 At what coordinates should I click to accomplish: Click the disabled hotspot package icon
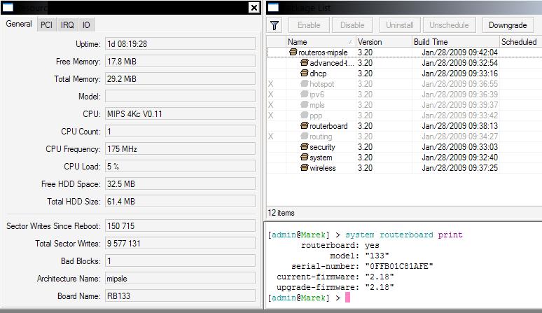coord(304,83)
